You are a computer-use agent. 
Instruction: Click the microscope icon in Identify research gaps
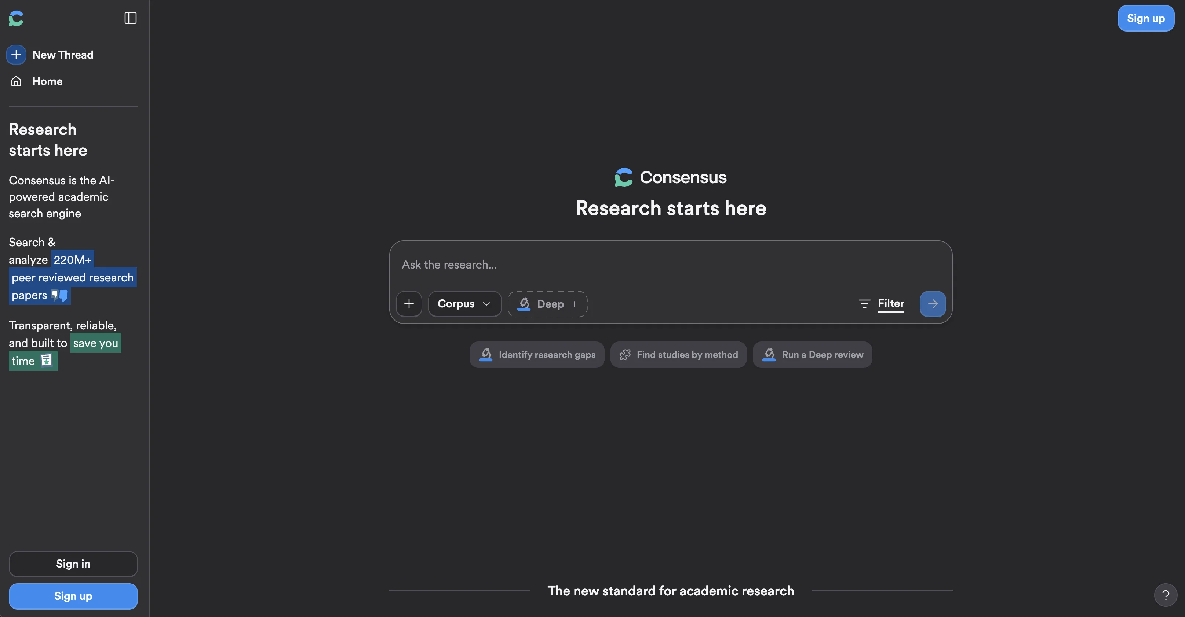(x=486, y=354)
